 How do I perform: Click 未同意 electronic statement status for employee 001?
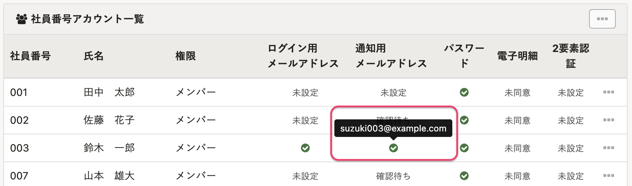[517, 93]
